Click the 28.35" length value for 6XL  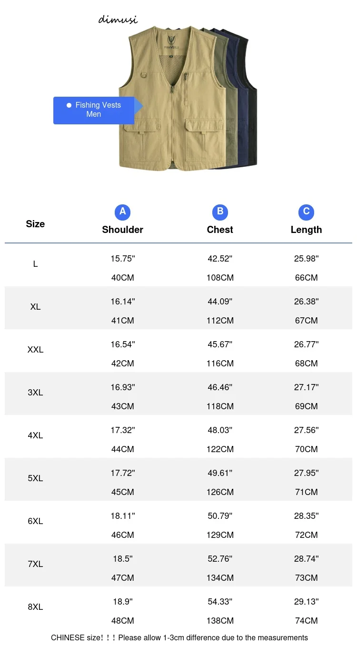[x=306, y=516]
